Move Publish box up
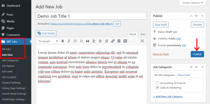210x104 pixels. pos(191,16)
